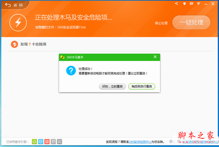
Task: Click the red QVM engine icon
Action: (47, 142)
